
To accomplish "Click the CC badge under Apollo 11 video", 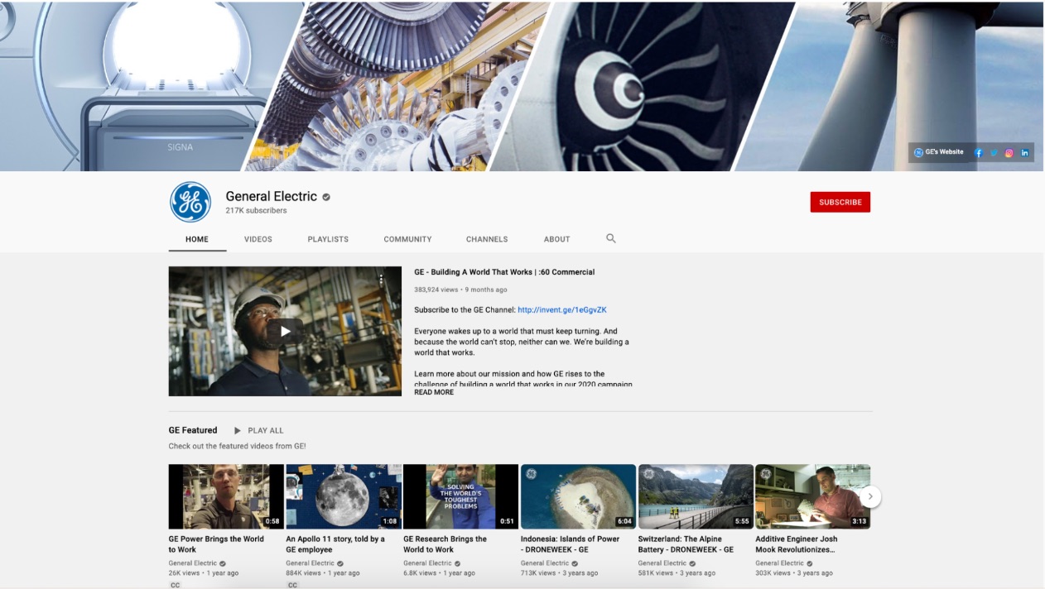I will click(292, 585).
